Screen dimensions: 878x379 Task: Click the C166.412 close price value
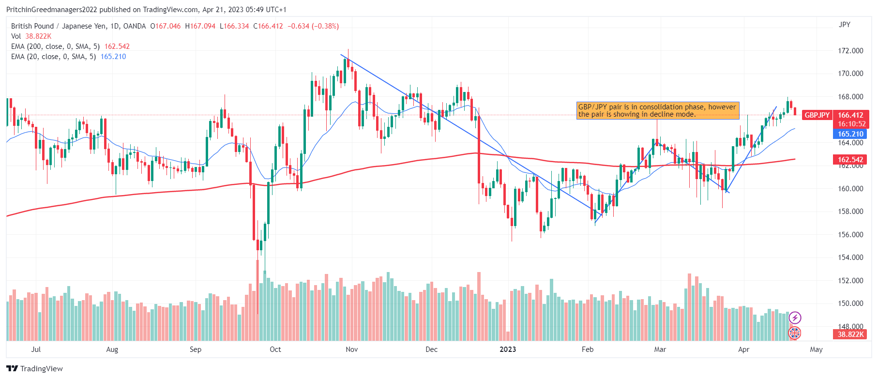(268, 26)
